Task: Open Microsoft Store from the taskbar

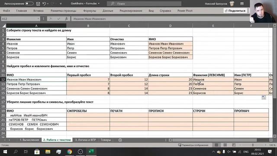Action: tap(37, 152)
